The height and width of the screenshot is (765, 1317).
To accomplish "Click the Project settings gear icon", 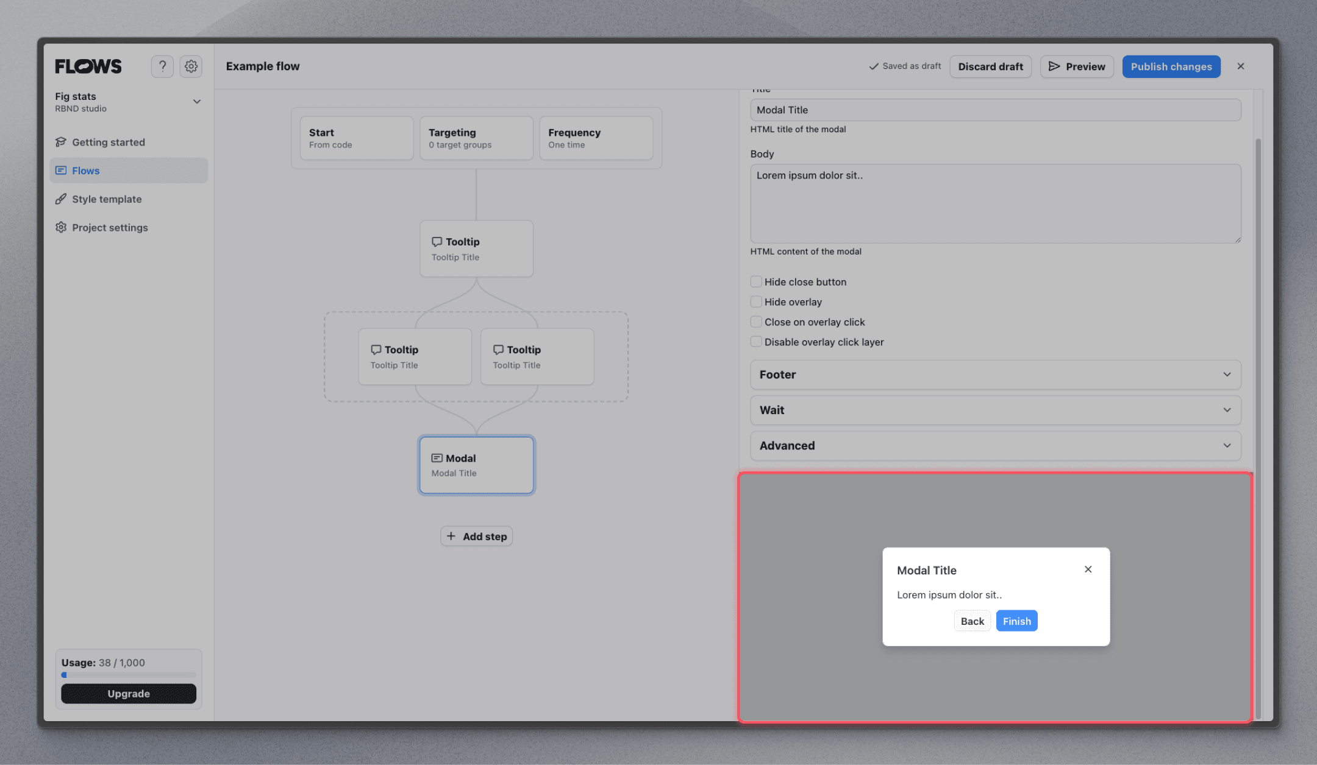I will point(61,227).
